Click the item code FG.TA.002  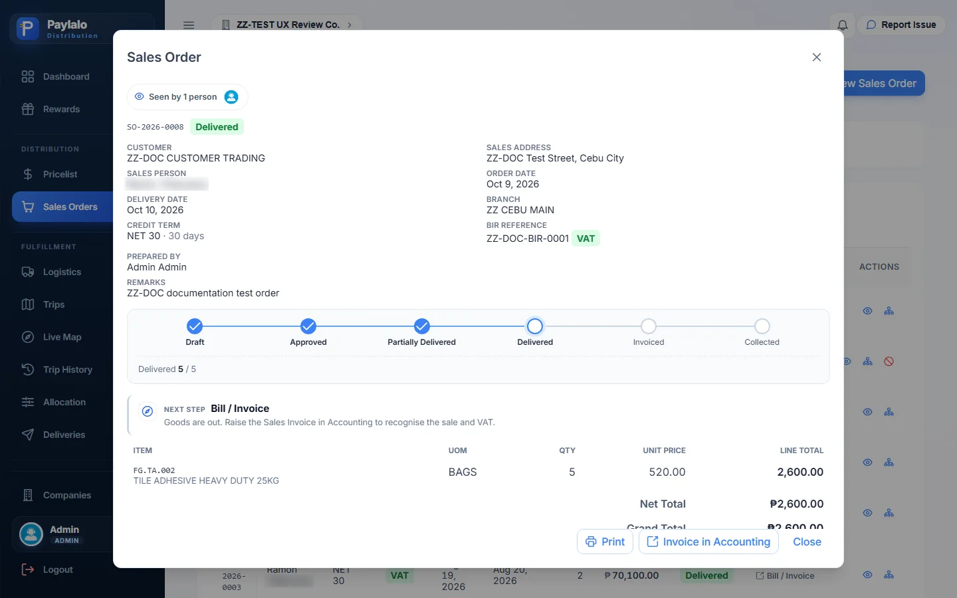click(x=154, y=470)
